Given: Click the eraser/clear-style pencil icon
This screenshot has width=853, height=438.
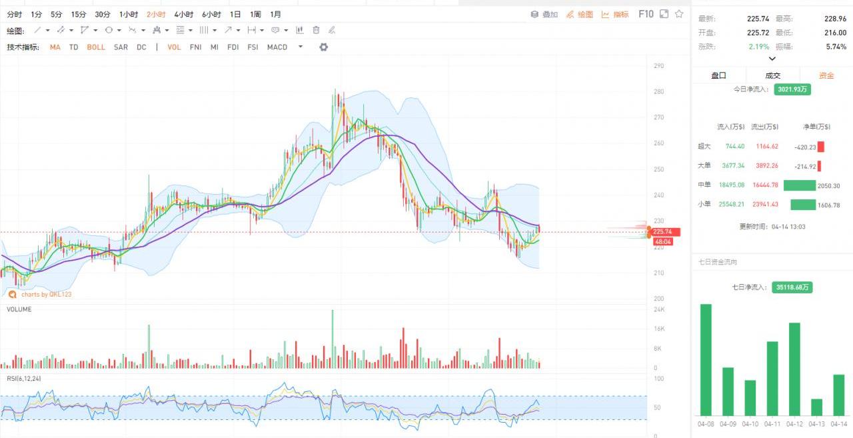Looking at the screenshot, I should (332, 30).
